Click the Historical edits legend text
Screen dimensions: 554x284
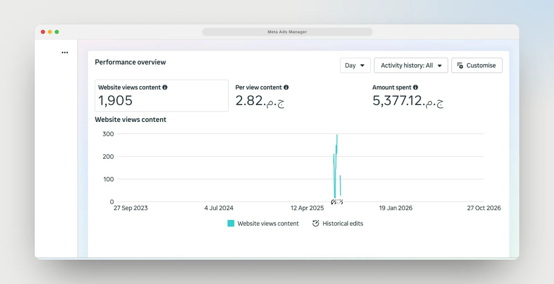(343, 224)
